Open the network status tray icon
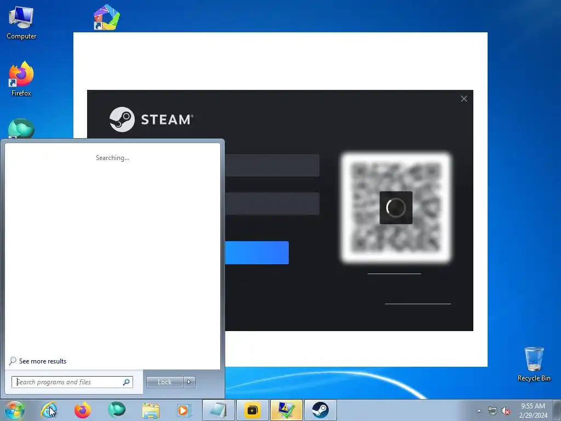The image size is (561, 421). (493, 411)
